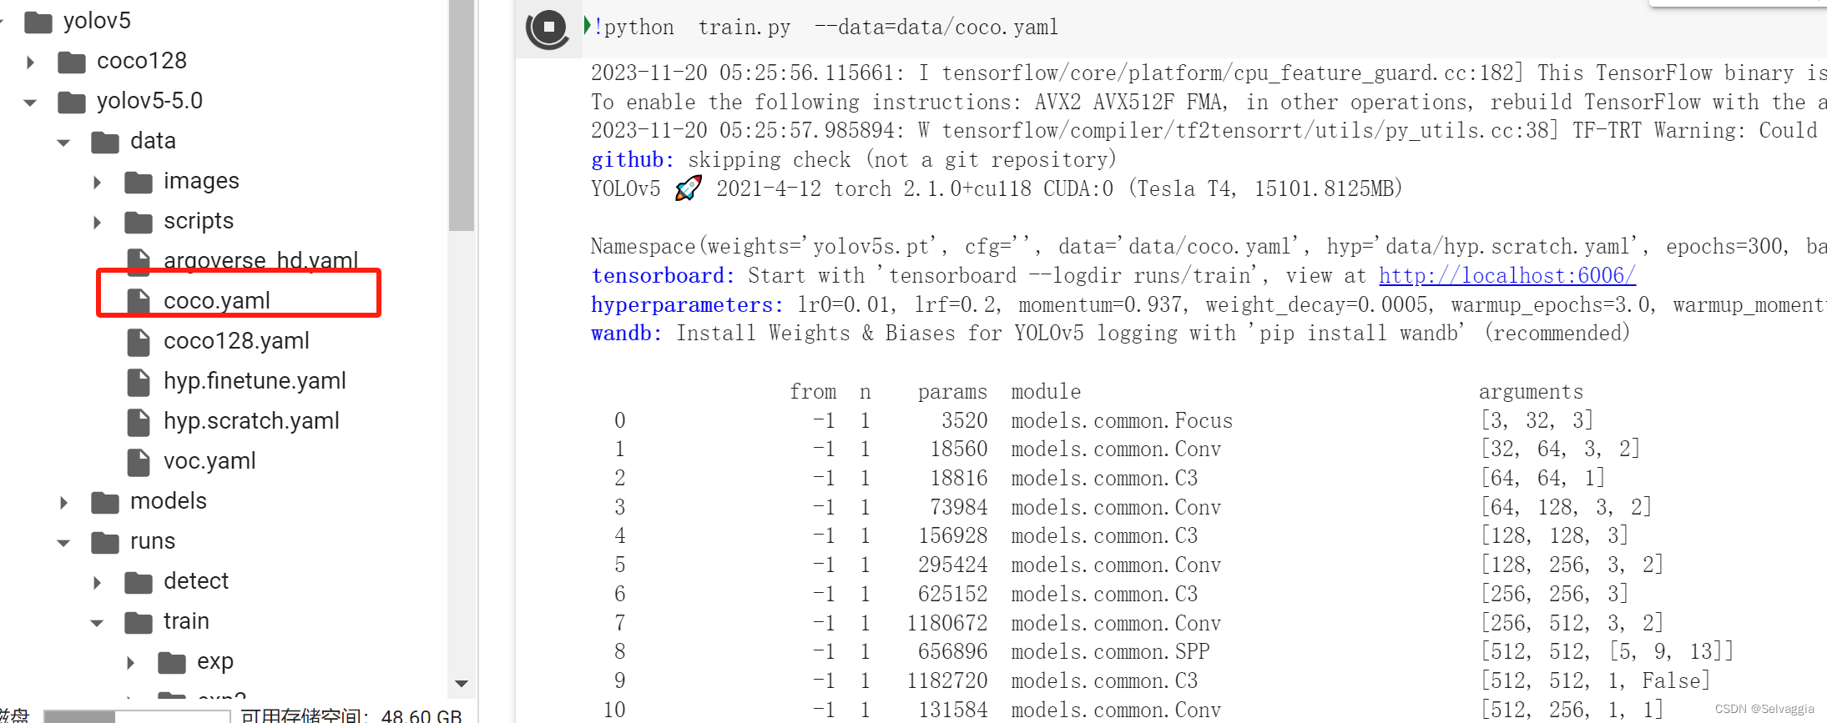Click the images folder icon

coord(139,182)
